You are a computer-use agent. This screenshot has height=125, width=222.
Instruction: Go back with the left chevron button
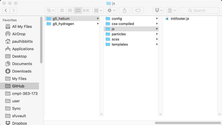click(6, 10)
